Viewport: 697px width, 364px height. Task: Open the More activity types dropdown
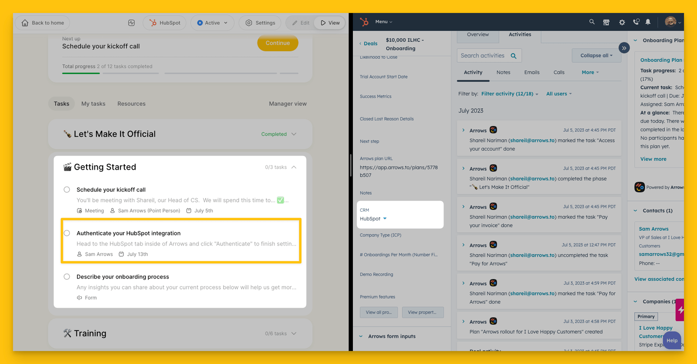[x=590, y=73]
